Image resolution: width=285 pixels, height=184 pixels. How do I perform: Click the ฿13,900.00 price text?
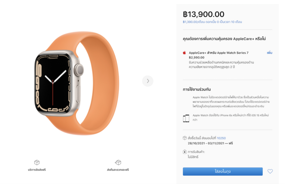click(x=203, y=14)
